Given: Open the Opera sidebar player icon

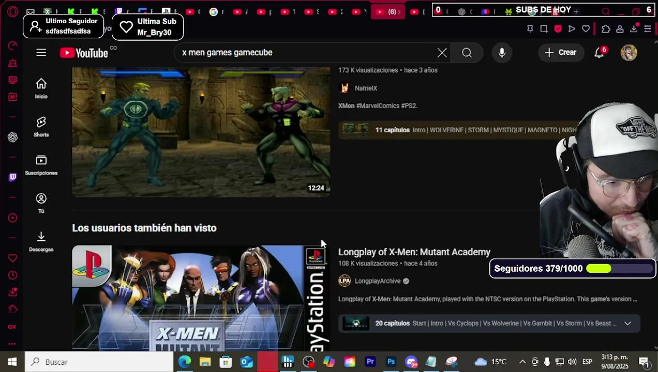Looking at the screenshot, I should click(x=12, y=218).
